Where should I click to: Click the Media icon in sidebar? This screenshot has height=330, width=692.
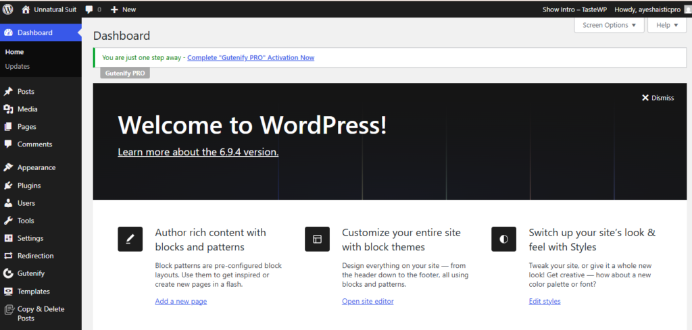(8, 109)
